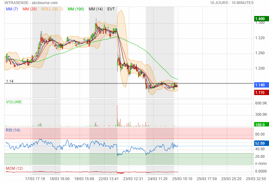Click the tallest red volume spike
269x182 pixels.
(x=117, y=116)
